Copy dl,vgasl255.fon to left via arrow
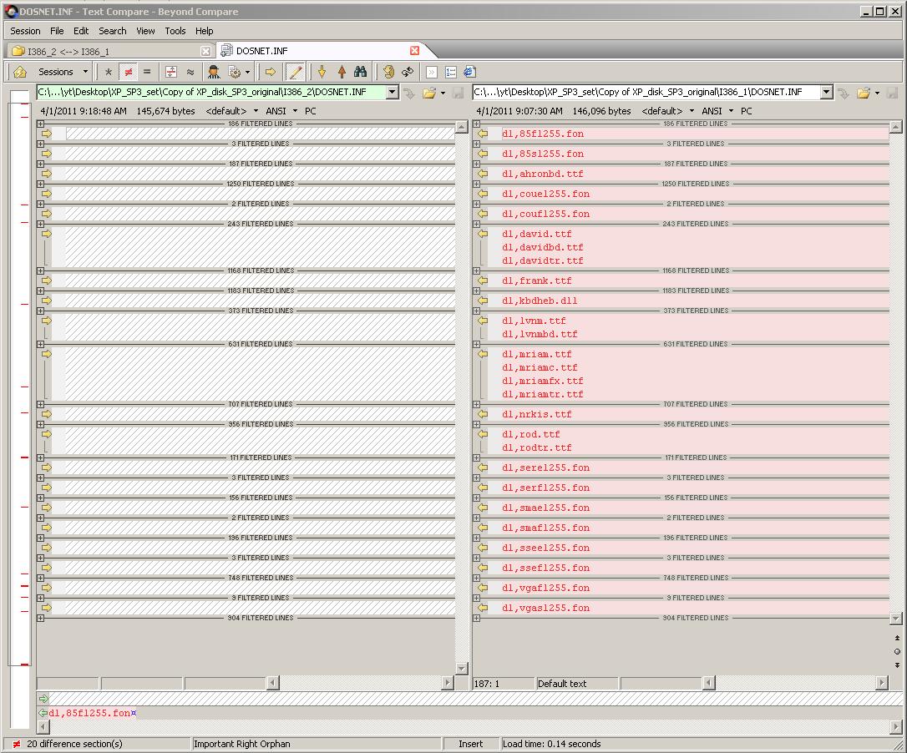Screen dimensions: 907x753 coord(483,608)
